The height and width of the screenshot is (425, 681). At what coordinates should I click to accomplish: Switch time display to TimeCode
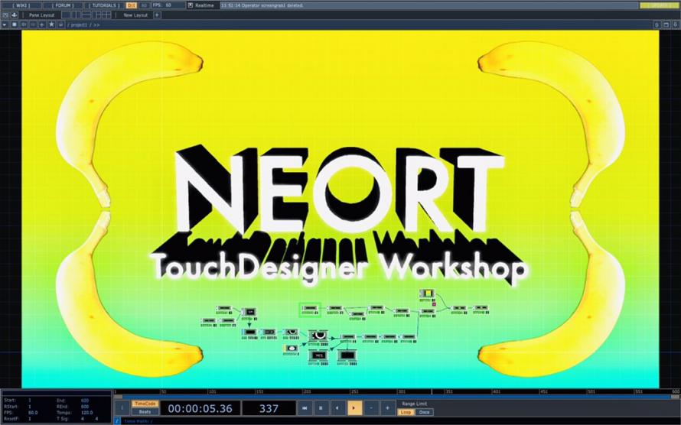pos(145,404)
